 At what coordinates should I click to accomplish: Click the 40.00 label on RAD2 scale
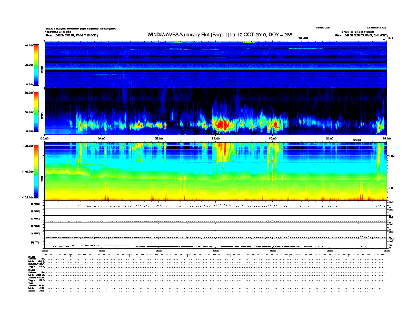29,45
